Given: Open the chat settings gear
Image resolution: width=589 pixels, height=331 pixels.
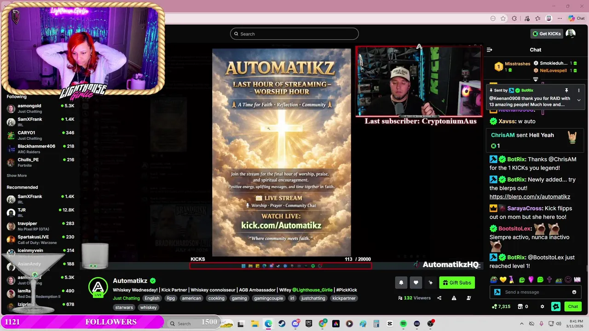Looking at the screenshot, I should 542,307.
